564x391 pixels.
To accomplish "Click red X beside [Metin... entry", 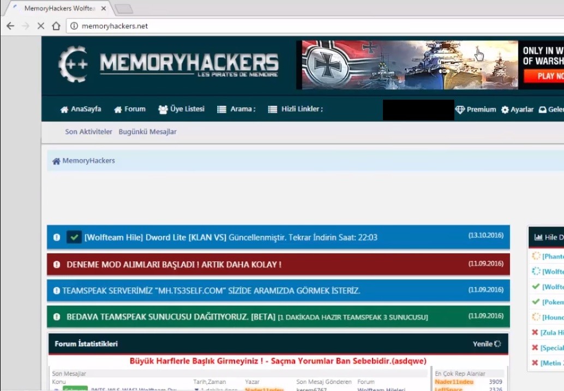I will tap(535, 363).
